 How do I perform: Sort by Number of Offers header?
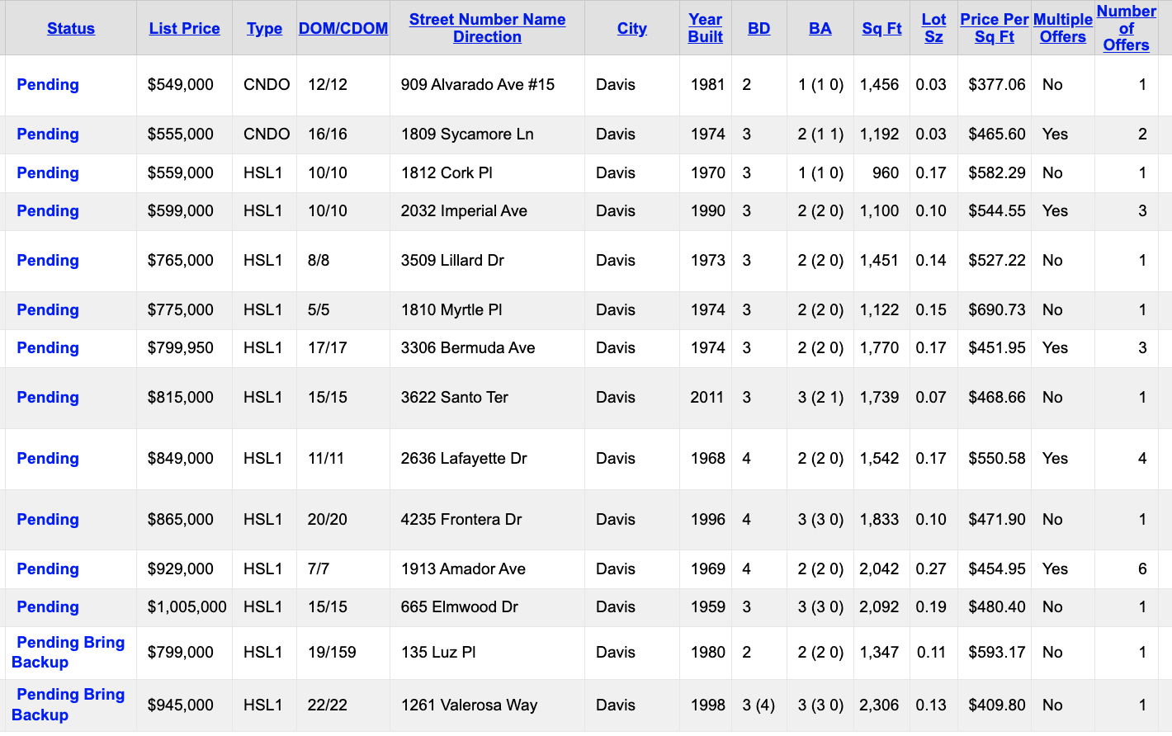tap(1127, 28)
